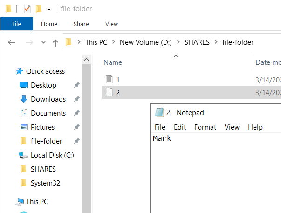Click the Properties checkmark icon in title bar
The width and height of the screenshot is (281, 213).
(27, 9)
